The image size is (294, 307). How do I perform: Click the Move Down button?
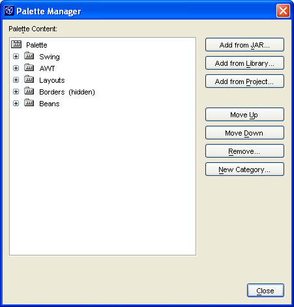244,133
